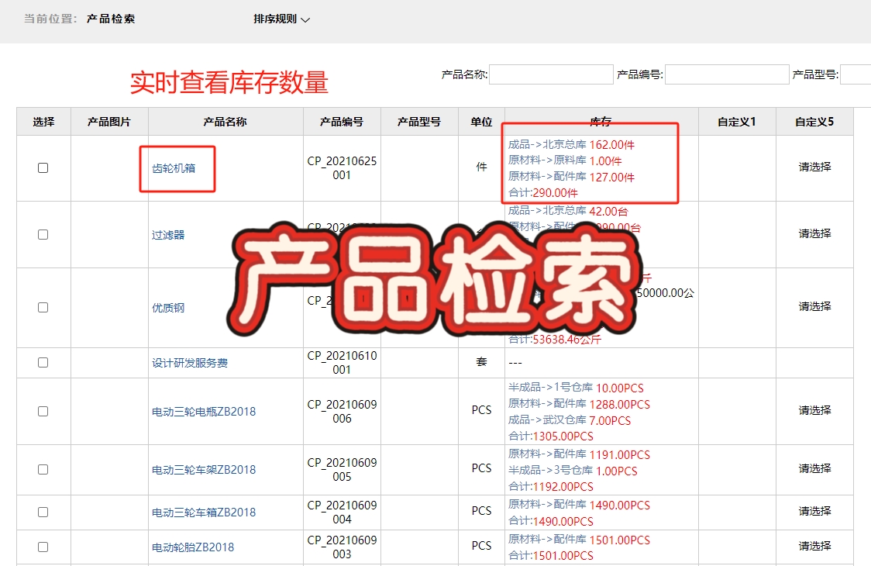Click the 产品名称 column header
Viewport: 871px width, 566px height.
[225, 122]
